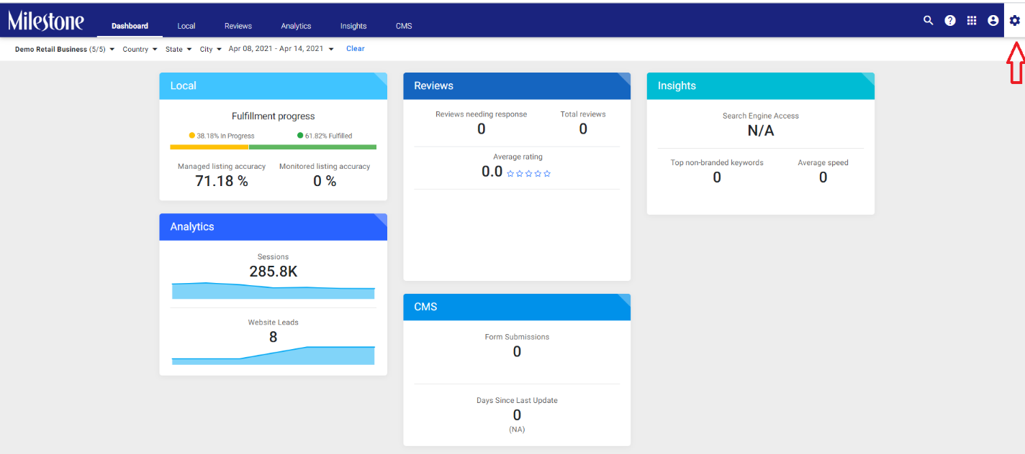
Task: Click the Clear filters link
Action: tap(356, 49)
